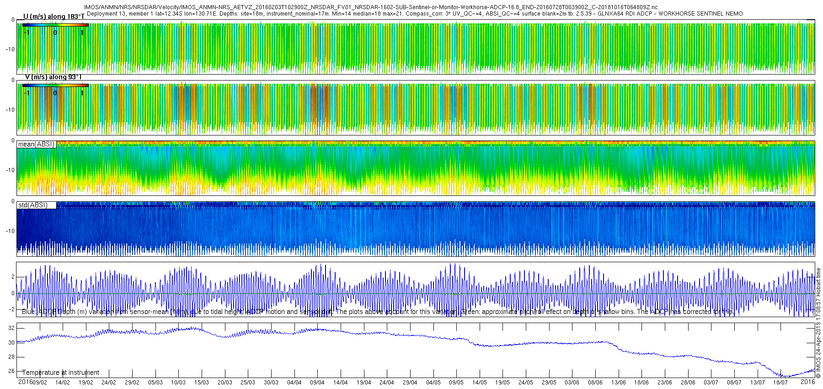Select the 'V (m/s) along 93°T' panel label
The image size is (823, 389).
(53, 77)
